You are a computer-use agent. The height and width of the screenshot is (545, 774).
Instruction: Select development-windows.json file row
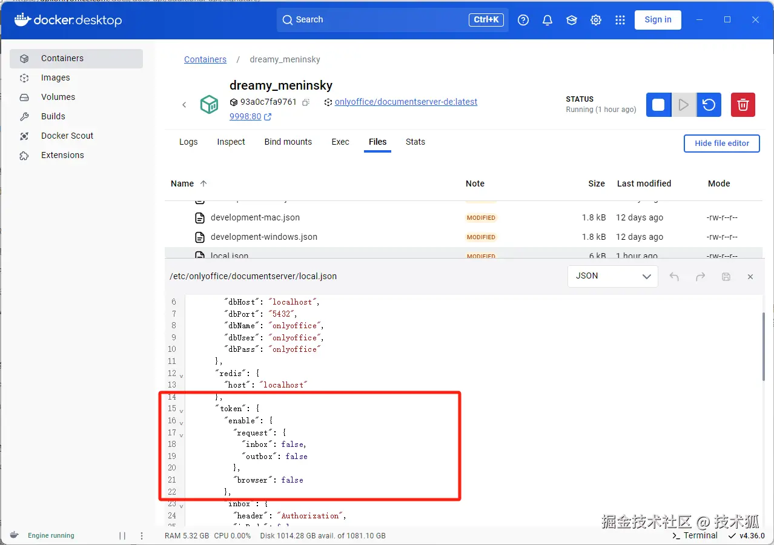(x=463, y=237)
